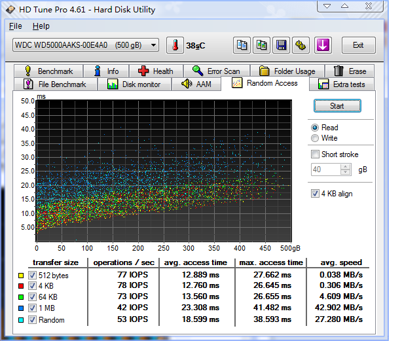
Task: Click the Exit button
Action: (x=358, y=45)
